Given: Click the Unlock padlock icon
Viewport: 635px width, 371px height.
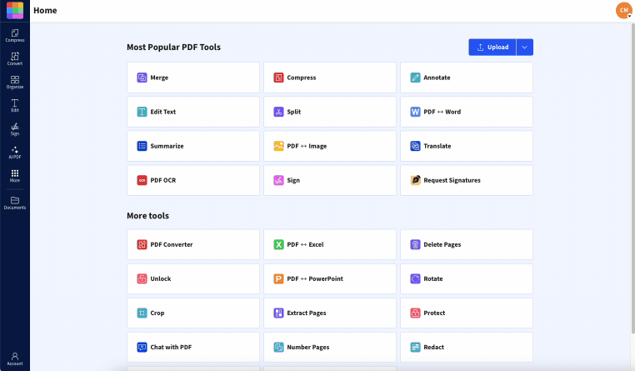Looking at the screenshot, I should (142, 278).
